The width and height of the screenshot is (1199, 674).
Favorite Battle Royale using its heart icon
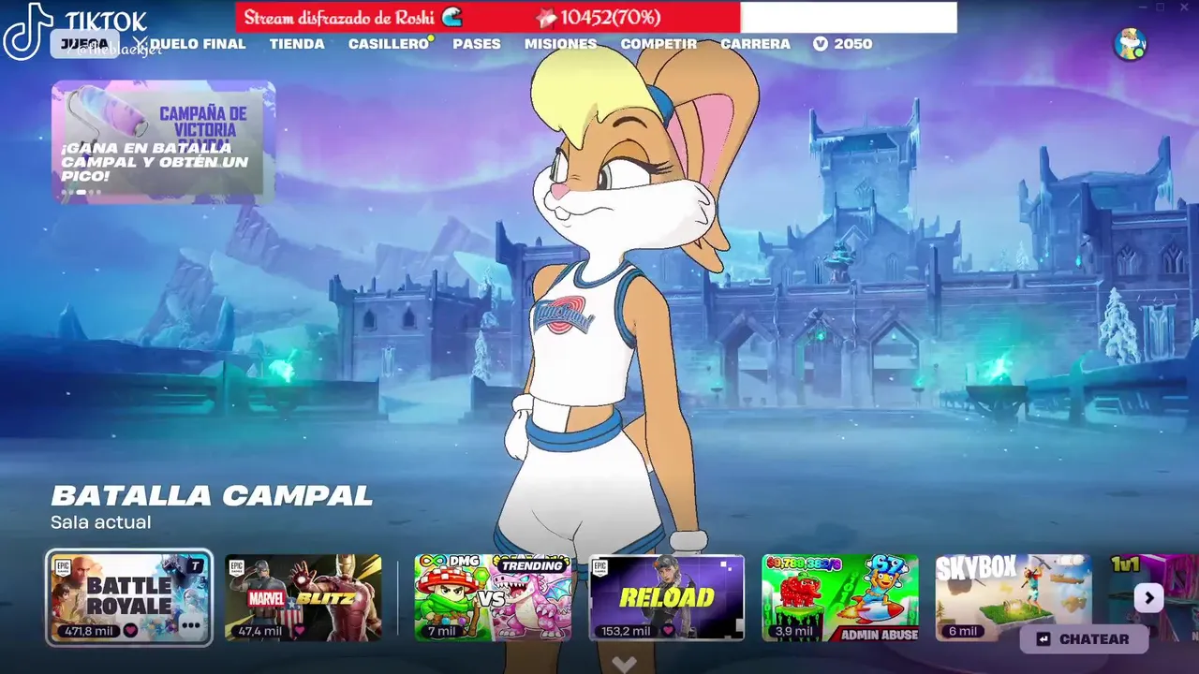130,631
